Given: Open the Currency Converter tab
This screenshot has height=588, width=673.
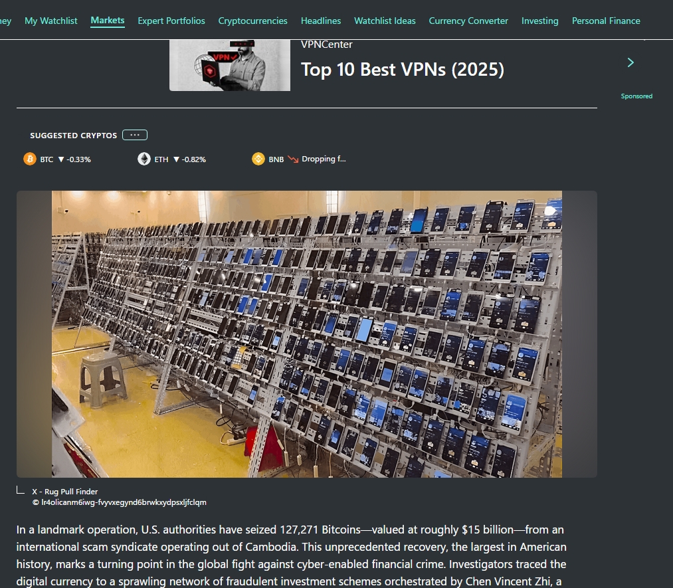Looking at the screenshot, I should coord(468,21).
